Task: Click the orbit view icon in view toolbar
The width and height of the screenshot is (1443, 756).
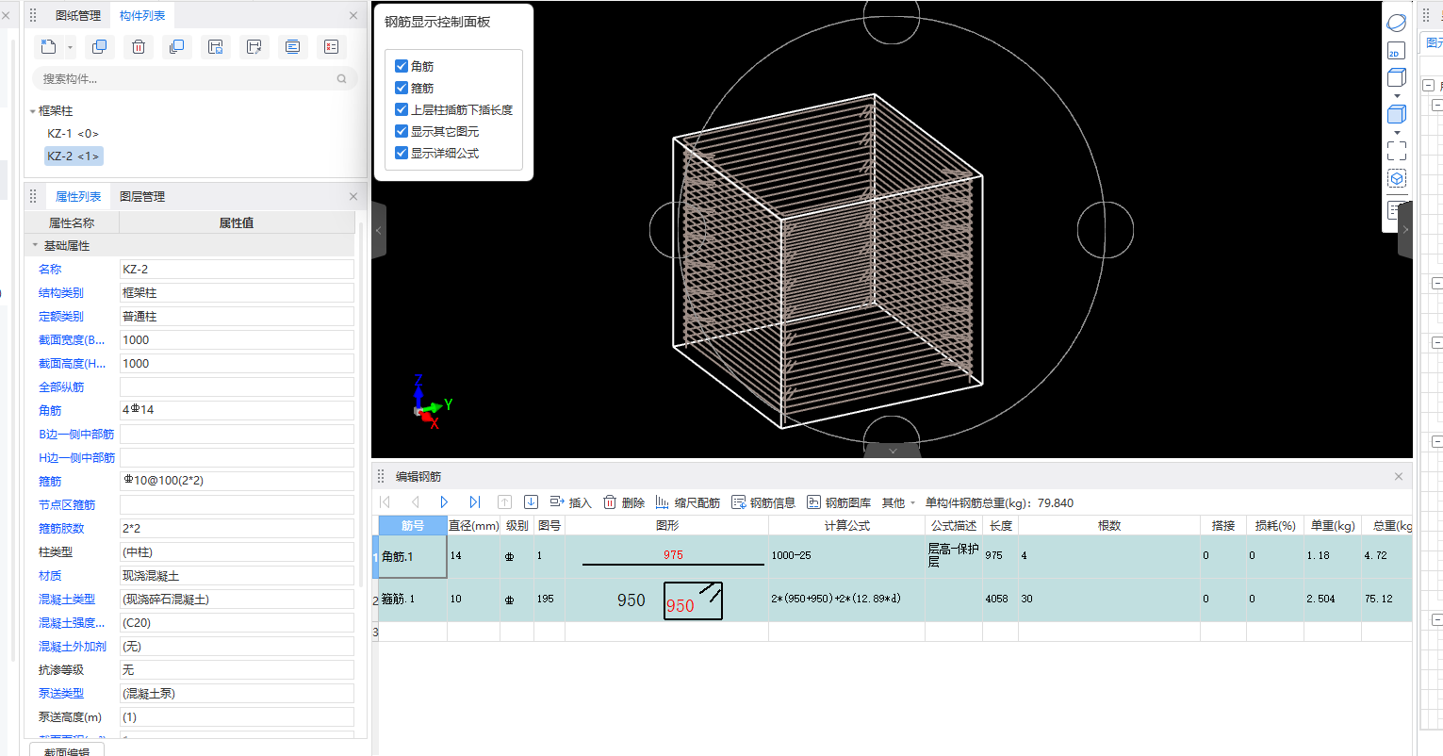Action: 1397,24
